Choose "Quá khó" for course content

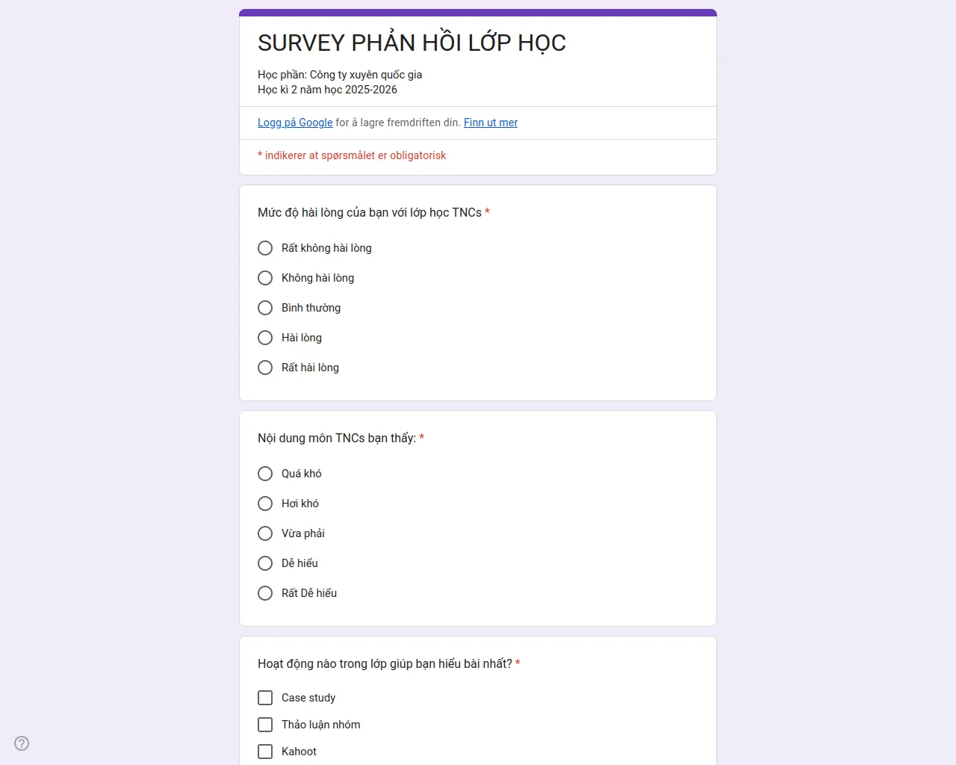click(x=265, y=474)
